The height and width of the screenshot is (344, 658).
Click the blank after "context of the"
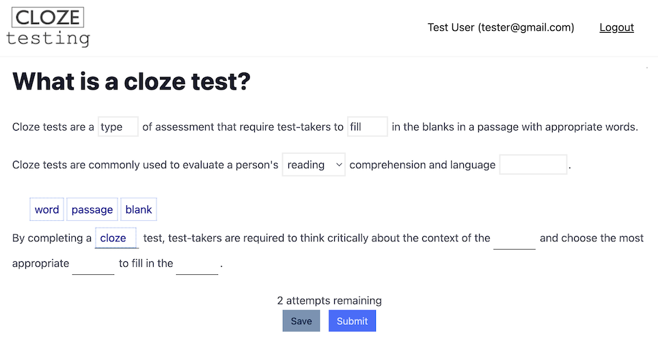pos(515,239)
